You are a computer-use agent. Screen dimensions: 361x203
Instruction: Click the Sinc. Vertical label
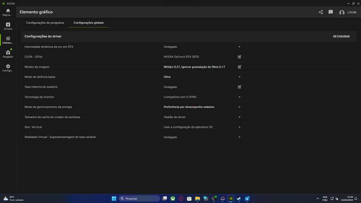pyautogui.click(x=33, y=127)
